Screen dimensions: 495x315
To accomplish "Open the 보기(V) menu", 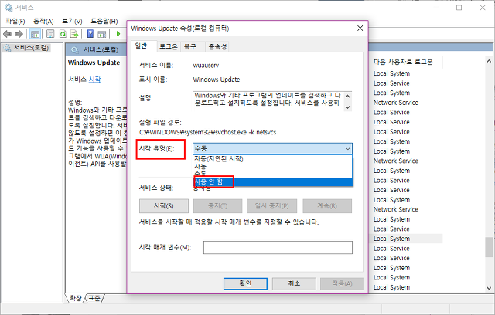I will [x=72, y=21].
